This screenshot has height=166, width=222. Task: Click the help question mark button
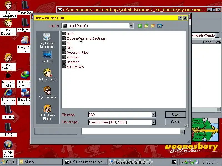(x=180, y=18)
